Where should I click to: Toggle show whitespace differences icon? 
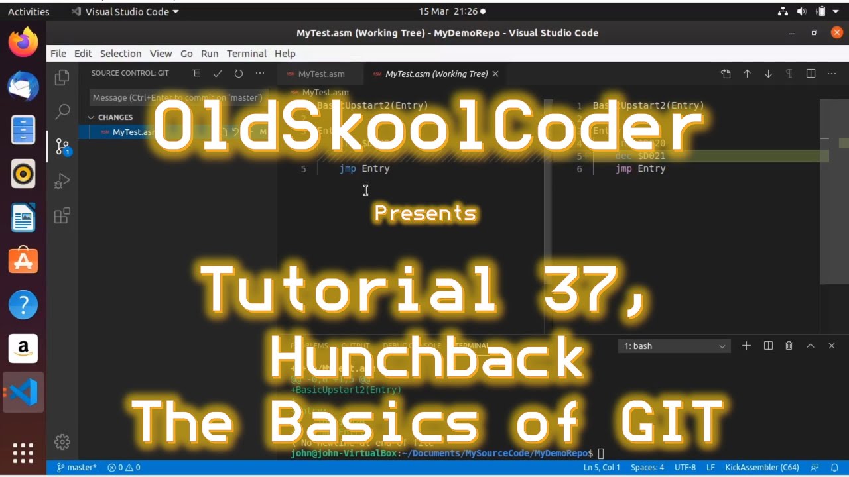789,74
